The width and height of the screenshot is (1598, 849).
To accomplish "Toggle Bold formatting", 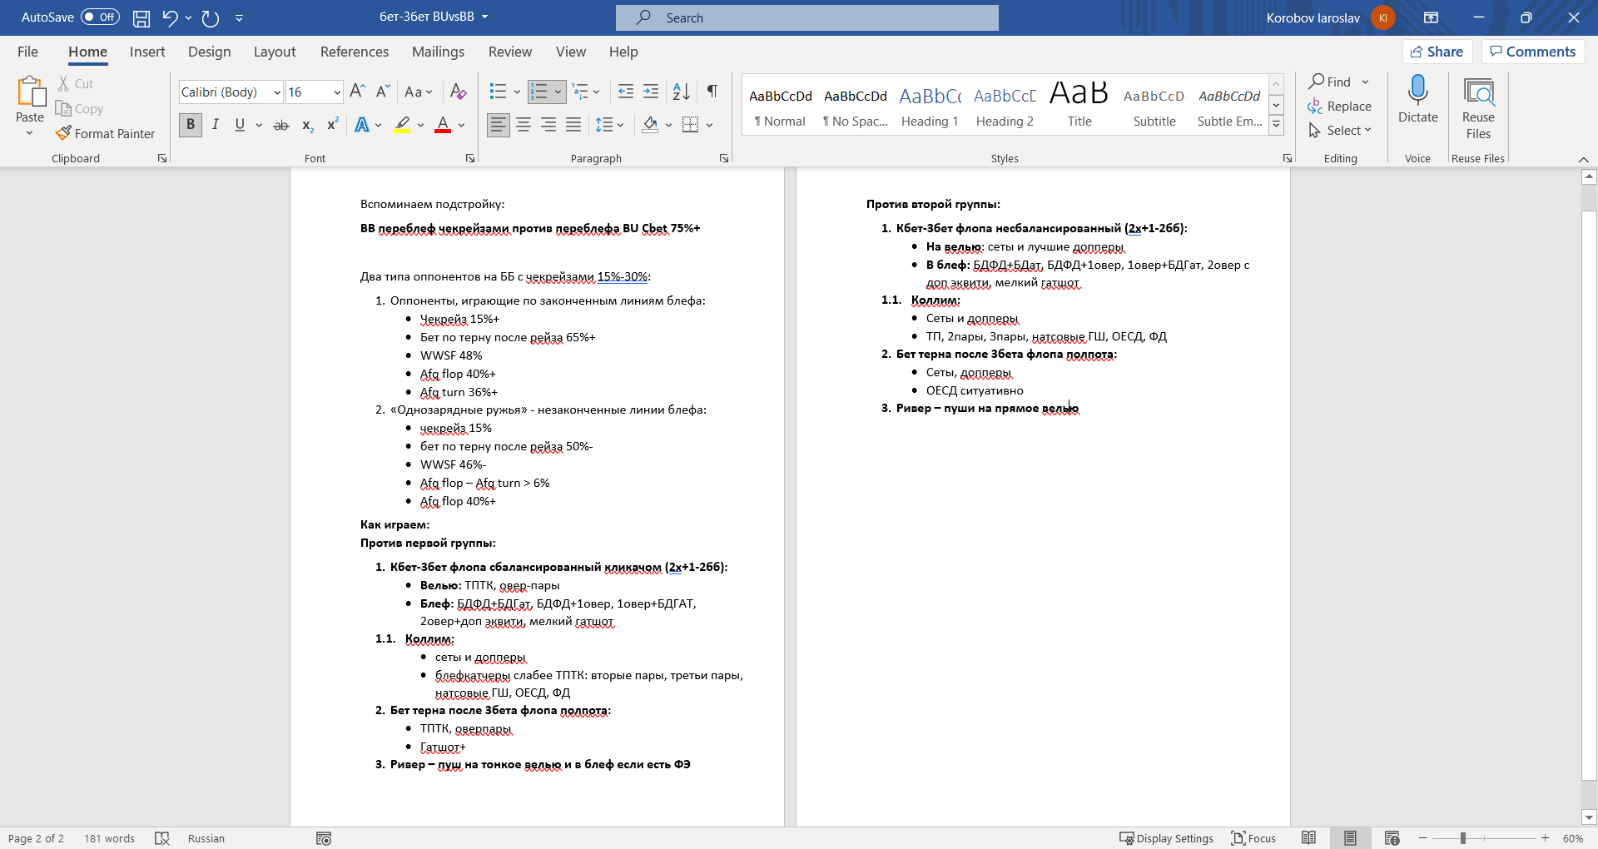I will (191, 125).
